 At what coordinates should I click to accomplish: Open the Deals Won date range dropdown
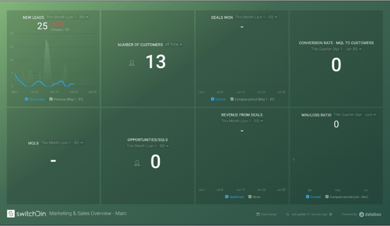256,17
